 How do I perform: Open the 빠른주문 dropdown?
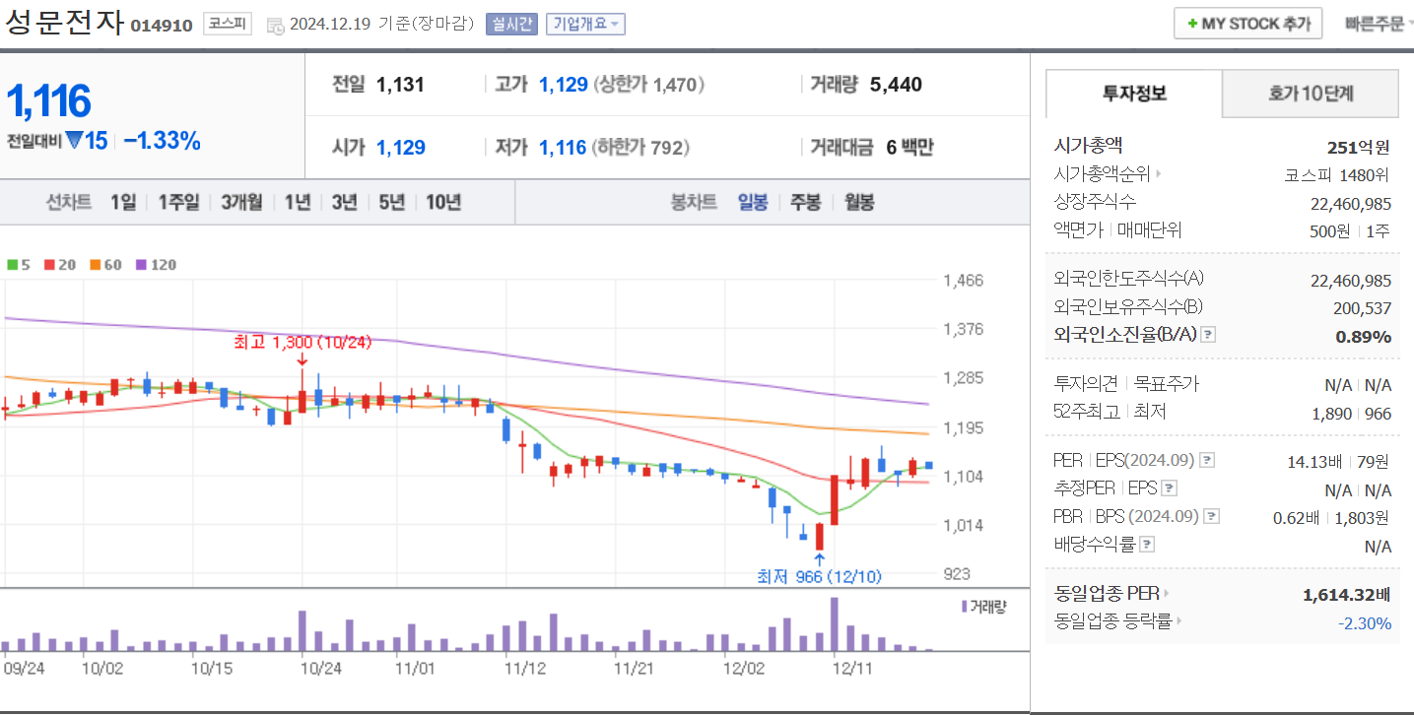point(1378,23)
